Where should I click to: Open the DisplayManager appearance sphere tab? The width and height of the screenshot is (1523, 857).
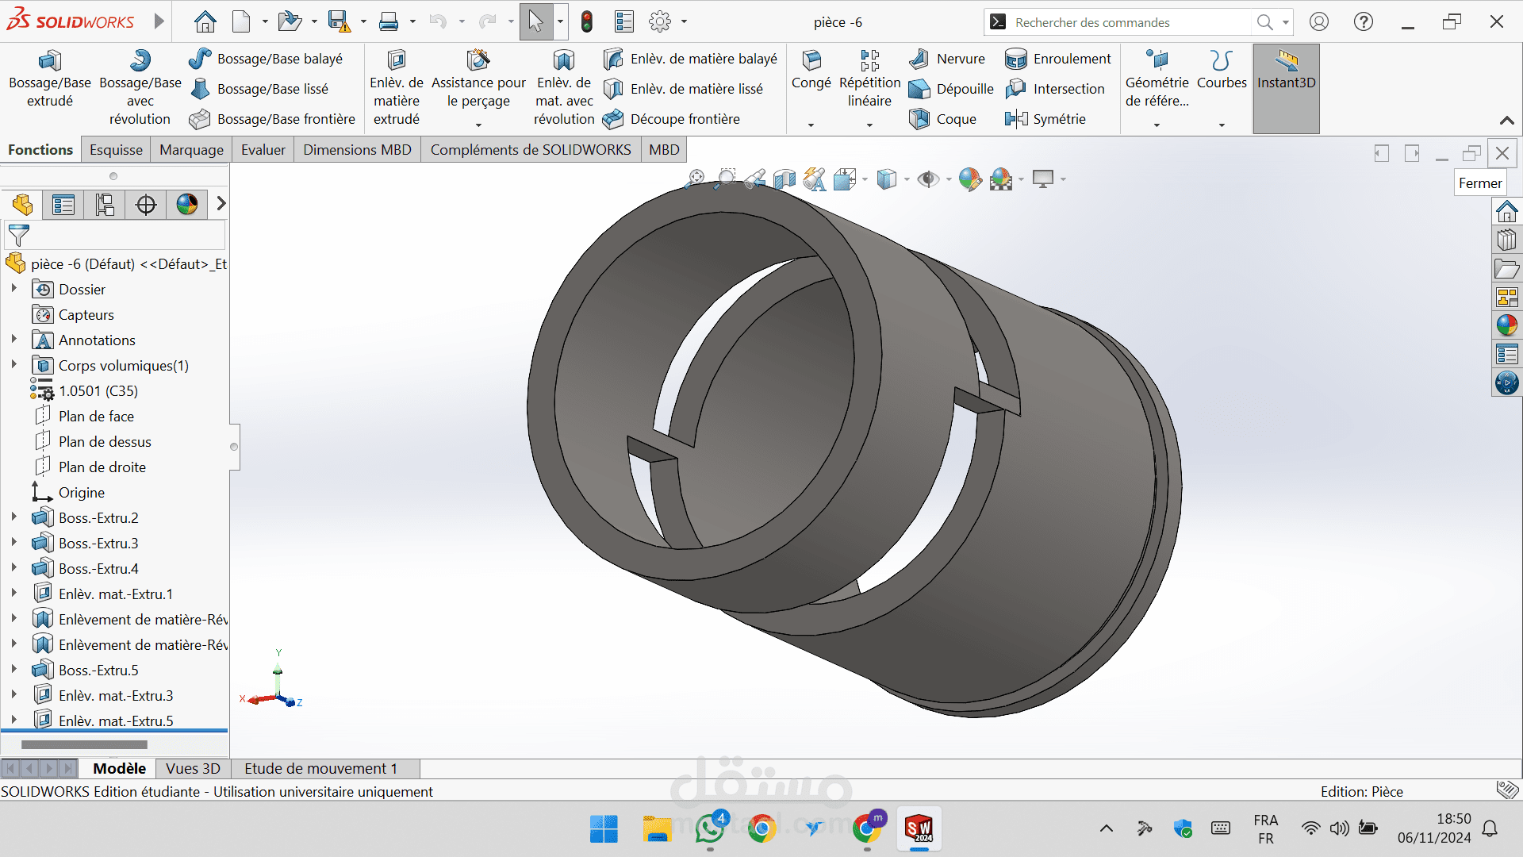[x=187, y=205]
